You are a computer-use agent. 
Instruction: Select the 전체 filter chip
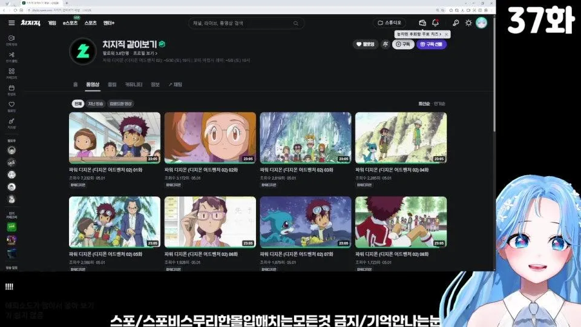(x=78, y=104)
